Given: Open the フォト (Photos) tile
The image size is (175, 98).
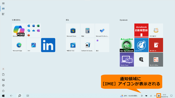Looking at the screenshot, I should tap(33, 45).
